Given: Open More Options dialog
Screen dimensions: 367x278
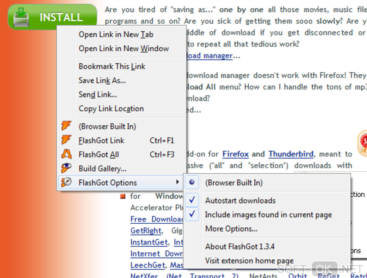Looking at the screenshot, I should click(231, 229).
